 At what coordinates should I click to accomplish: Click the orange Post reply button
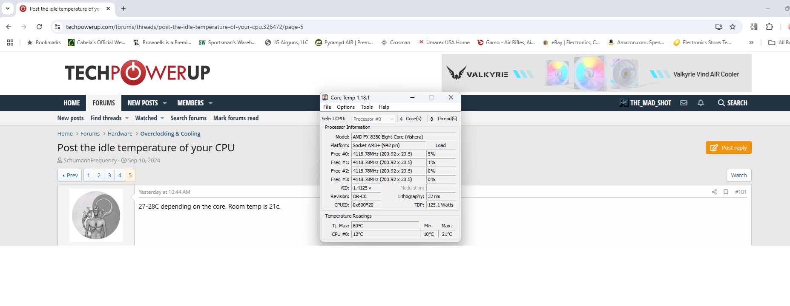coord(729,147)
